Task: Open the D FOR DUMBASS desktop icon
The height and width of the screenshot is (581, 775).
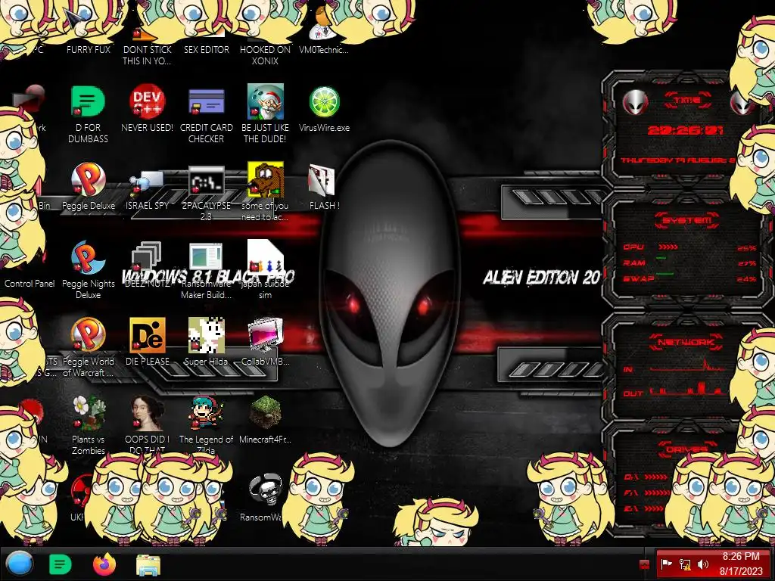Action: click(88, 102)
